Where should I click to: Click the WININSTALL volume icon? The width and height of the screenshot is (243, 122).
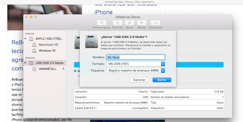[x=34, y=69]
